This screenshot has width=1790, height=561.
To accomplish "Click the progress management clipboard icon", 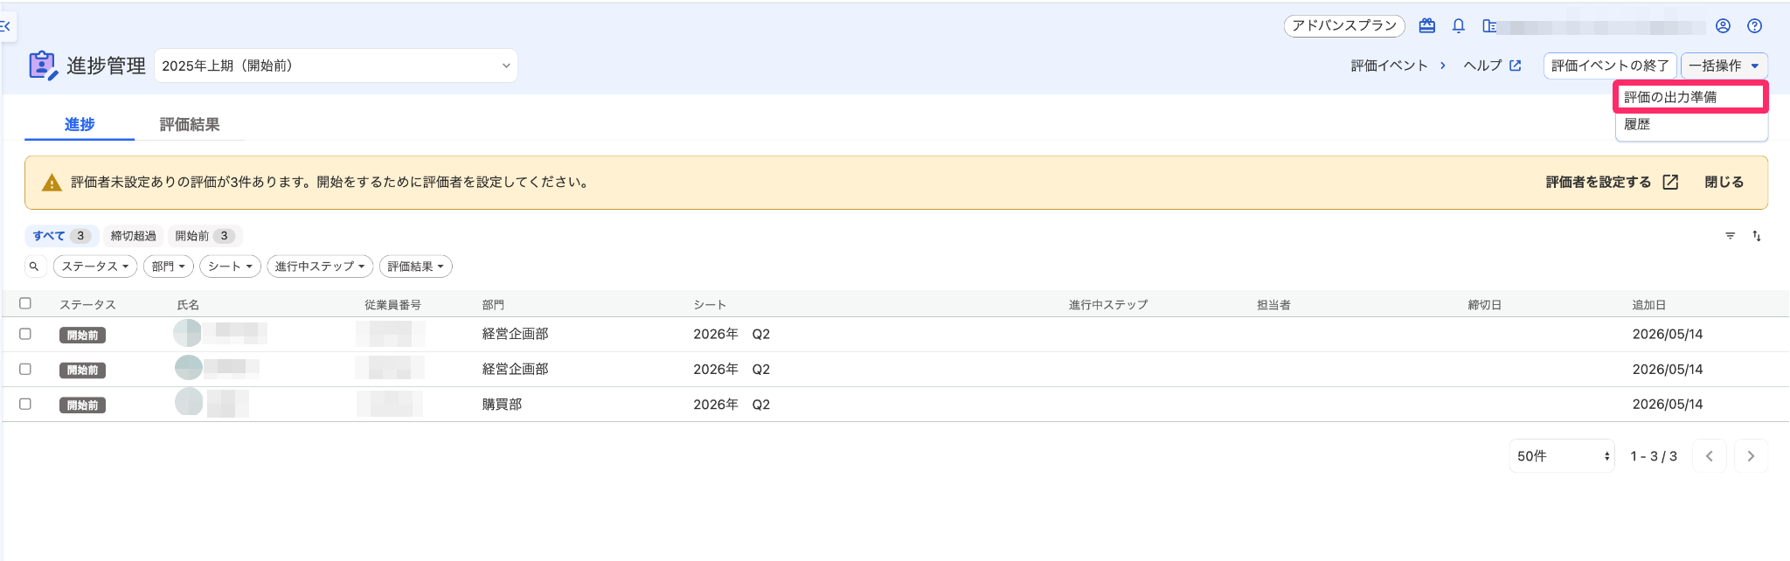I will click(42, 66).
